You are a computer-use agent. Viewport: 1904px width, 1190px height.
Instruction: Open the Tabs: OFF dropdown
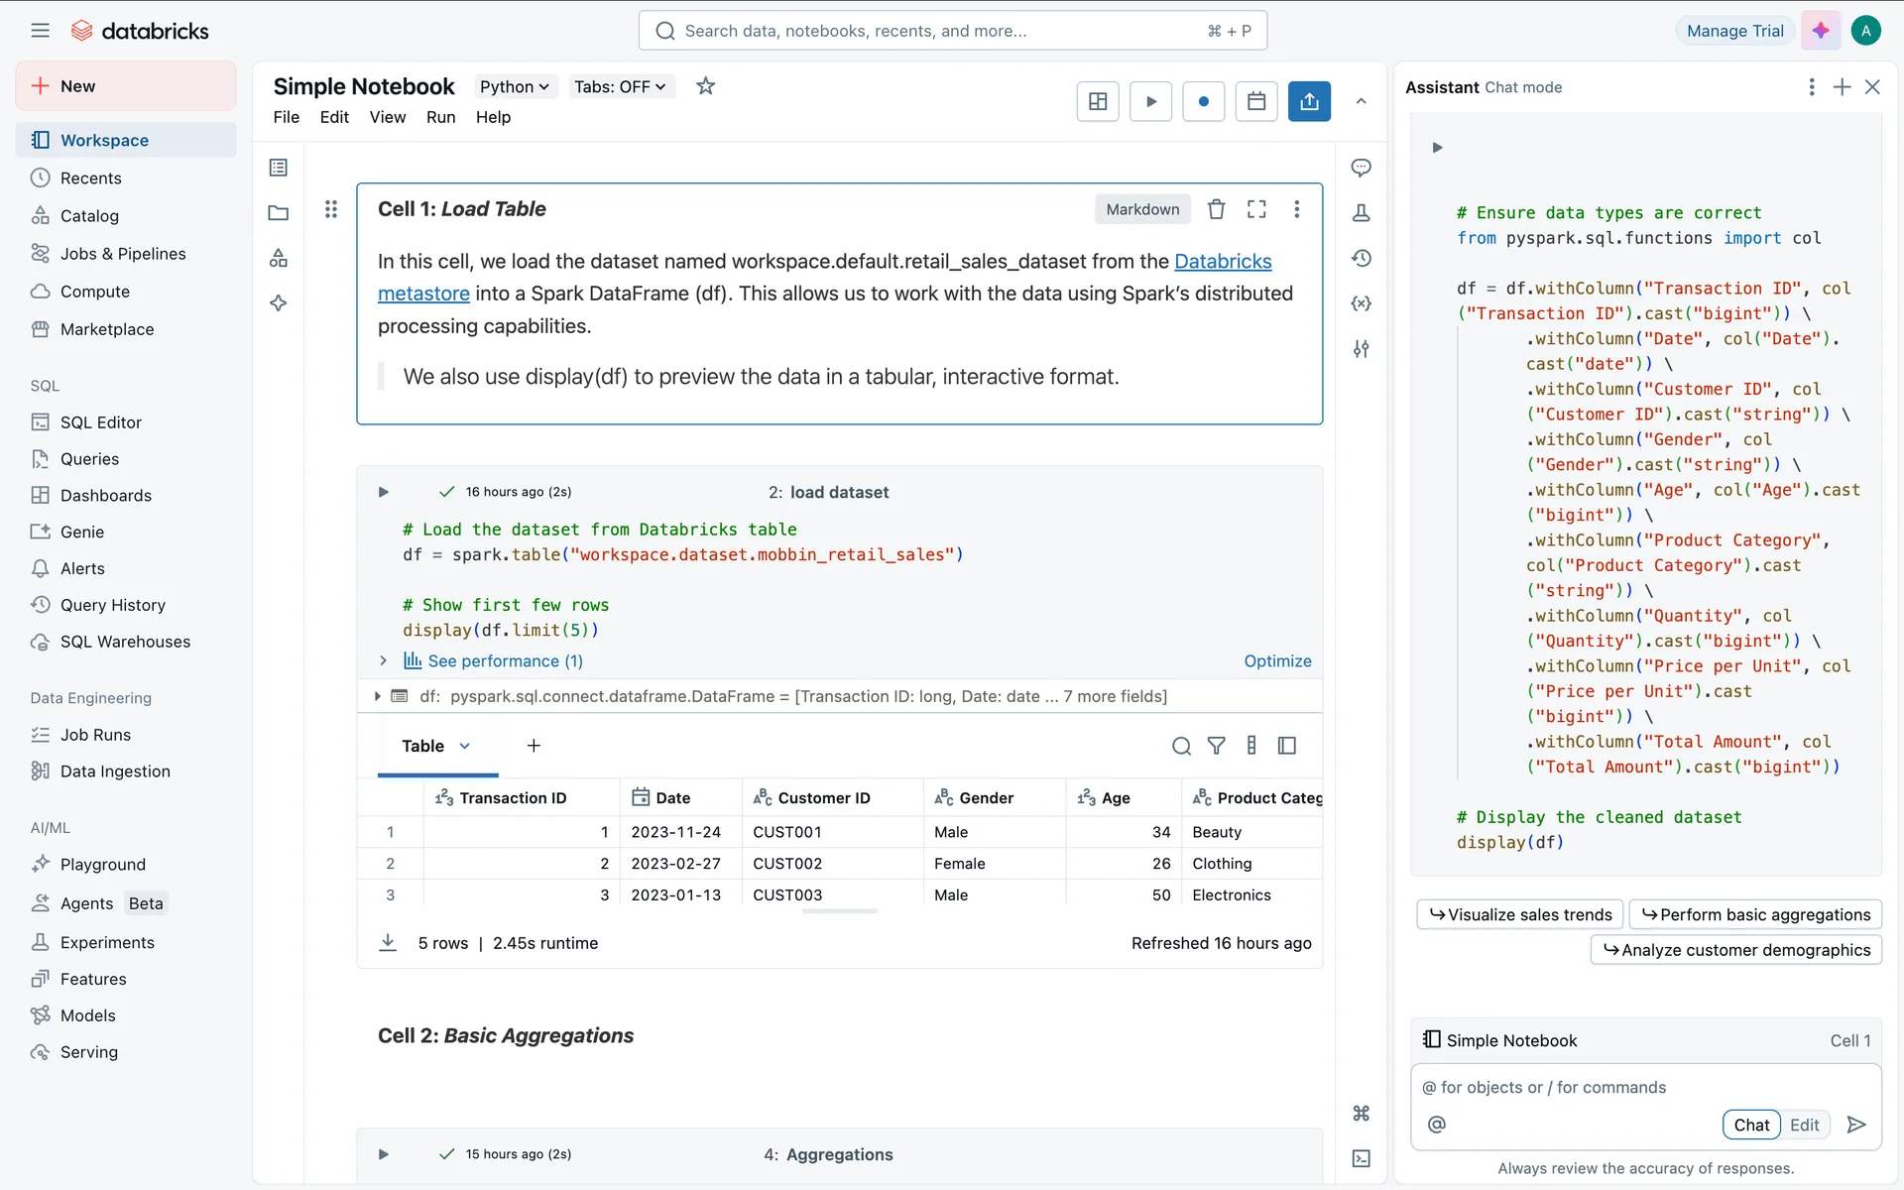click(x=620, y=86)
